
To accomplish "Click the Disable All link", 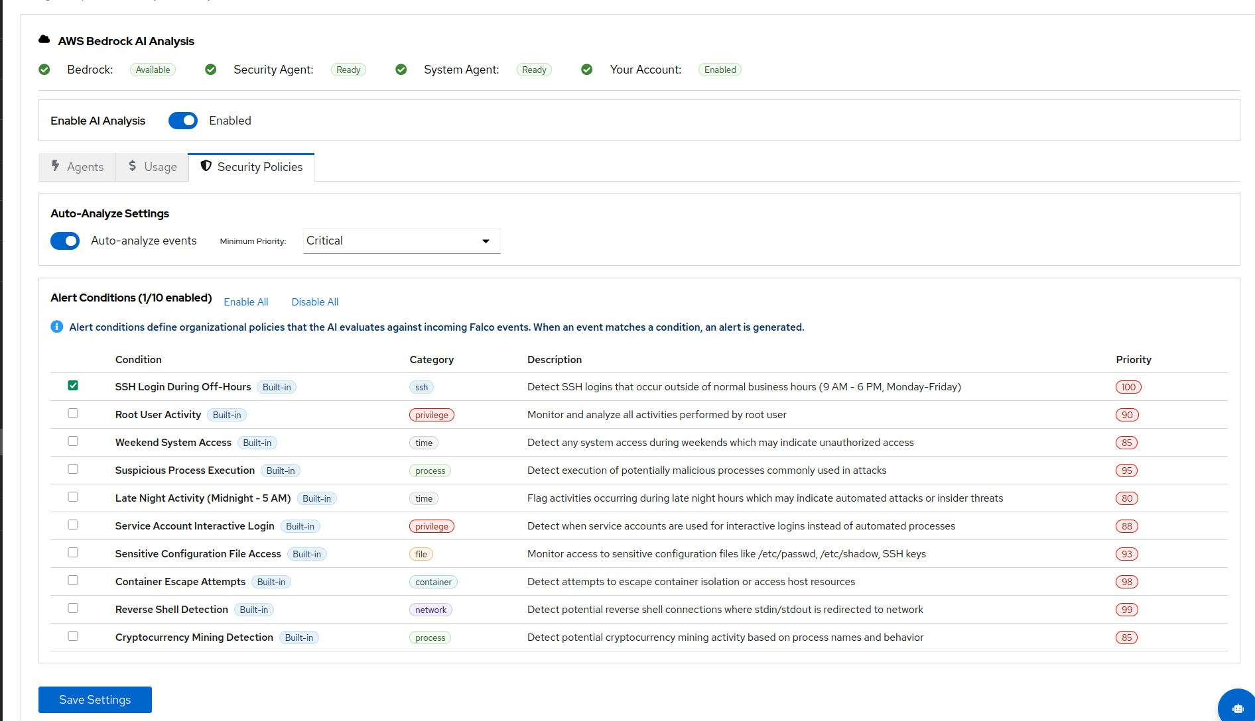I will tap(315, 302).
